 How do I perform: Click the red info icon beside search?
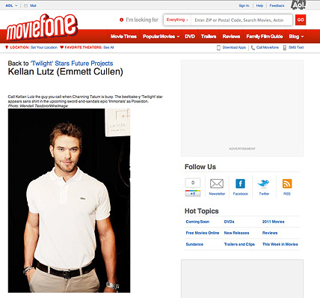tap(122, 19)
